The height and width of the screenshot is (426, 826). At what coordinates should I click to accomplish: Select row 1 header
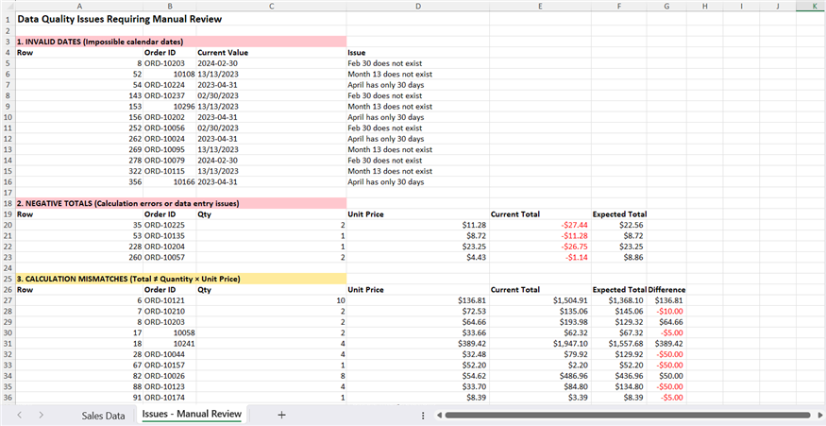point(8,19)
